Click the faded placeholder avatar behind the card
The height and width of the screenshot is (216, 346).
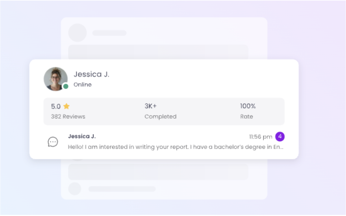[78, 33]
